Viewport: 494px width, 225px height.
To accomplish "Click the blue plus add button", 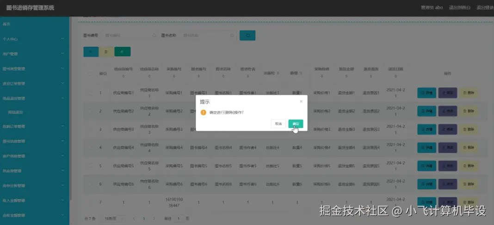I will pos(91,52).
